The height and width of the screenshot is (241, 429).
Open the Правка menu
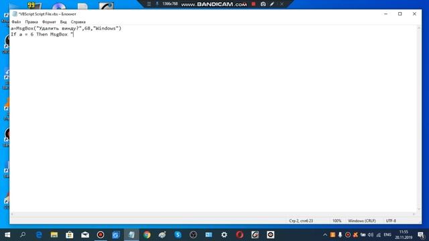tap(32, 22)
